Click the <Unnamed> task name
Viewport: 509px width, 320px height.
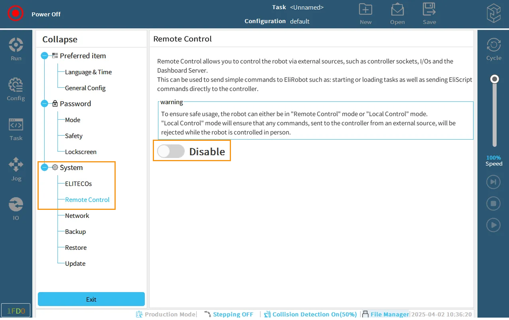(307, 8)
